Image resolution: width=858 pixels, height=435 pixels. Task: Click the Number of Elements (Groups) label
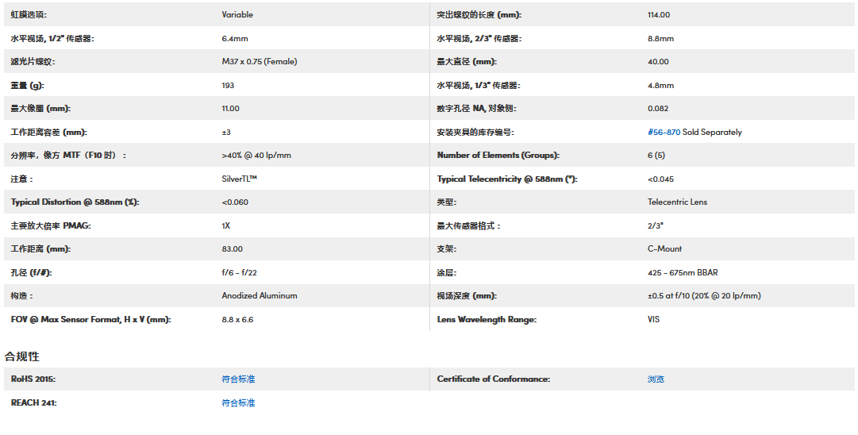coord(498,156)
